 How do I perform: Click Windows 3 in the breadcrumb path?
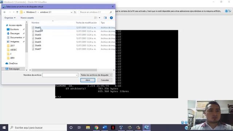point(31,12)
